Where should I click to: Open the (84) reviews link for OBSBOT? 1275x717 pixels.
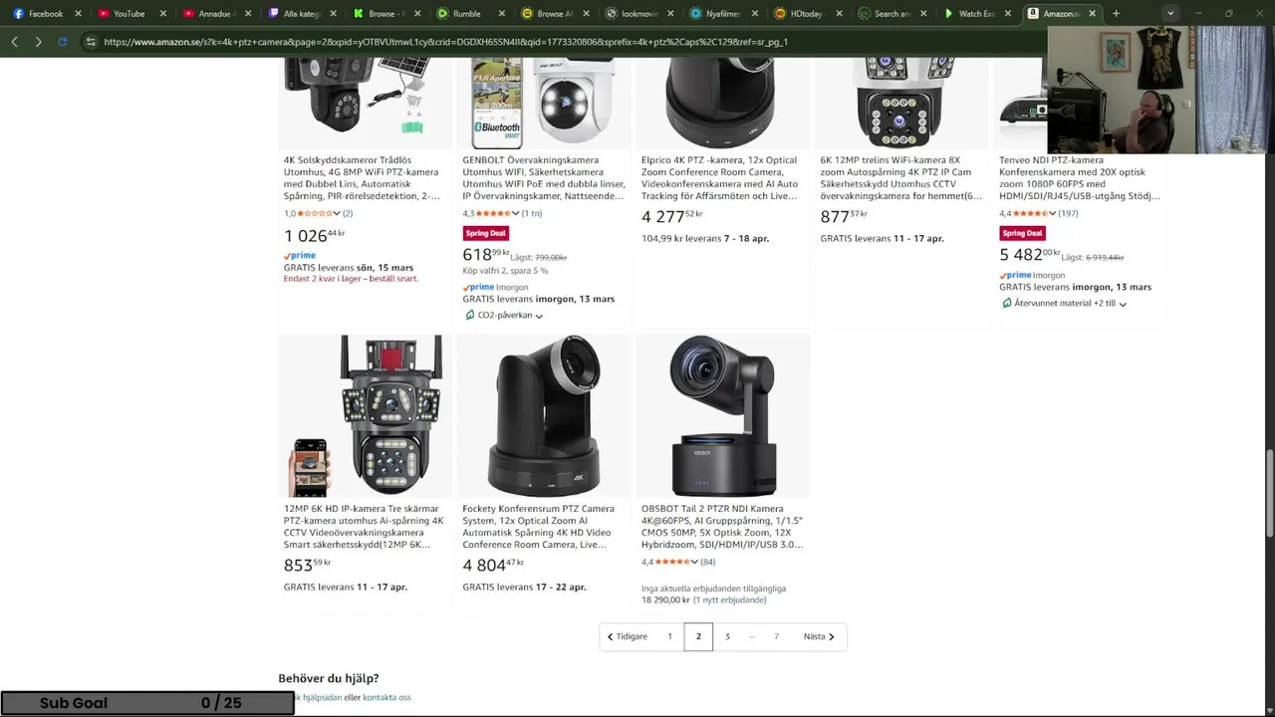707,562
